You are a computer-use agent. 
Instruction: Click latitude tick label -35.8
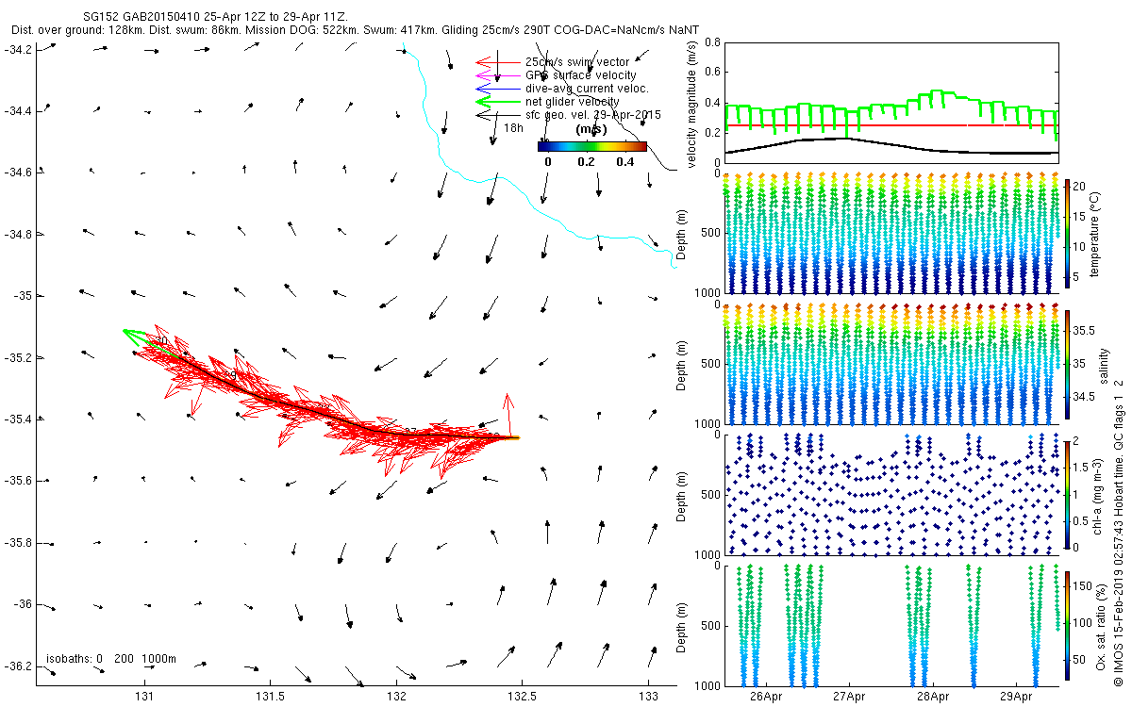18,542
